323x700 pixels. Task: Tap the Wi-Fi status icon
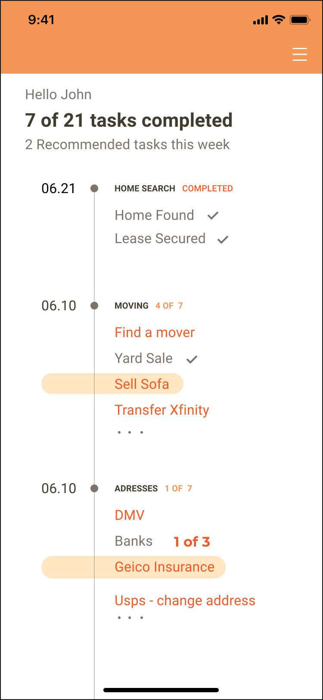coord(279,20)
